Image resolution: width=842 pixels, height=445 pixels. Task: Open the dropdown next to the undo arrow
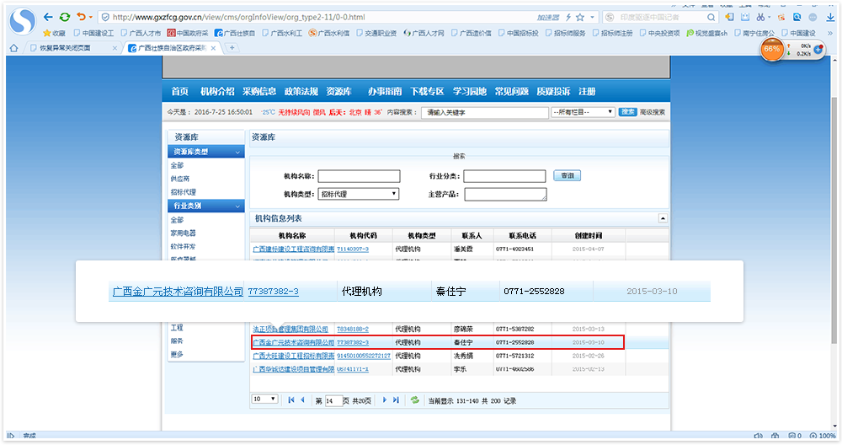click(90, 17)
